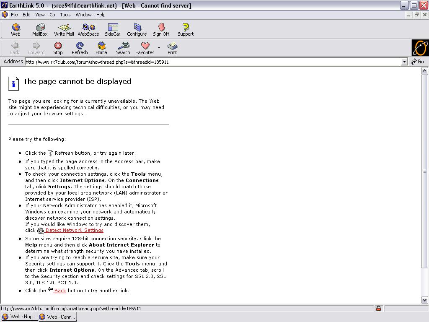Open the Address bar history dropdown
This screenshot has width=429, height=322.
click(404, 62)
